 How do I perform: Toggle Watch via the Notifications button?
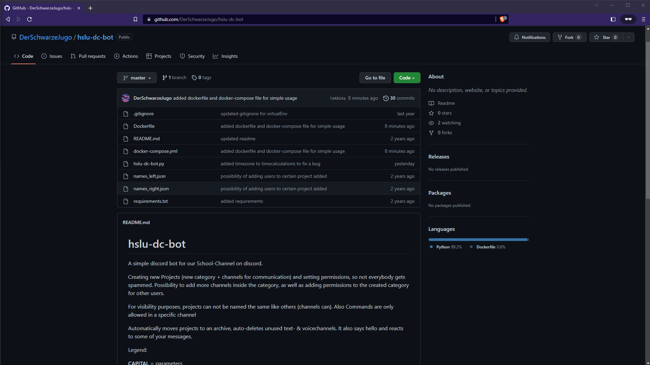[529, 37]
